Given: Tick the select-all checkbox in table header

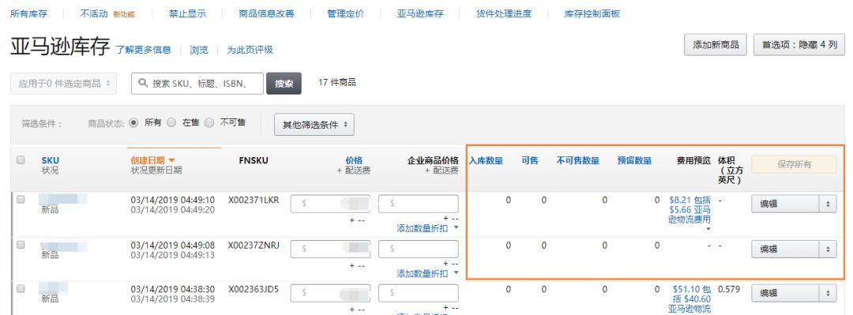Looking at the screenshot, I should [21, 160].
